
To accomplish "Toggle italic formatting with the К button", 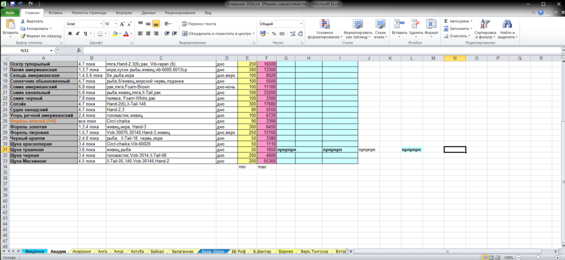I will tap(78, 33).
